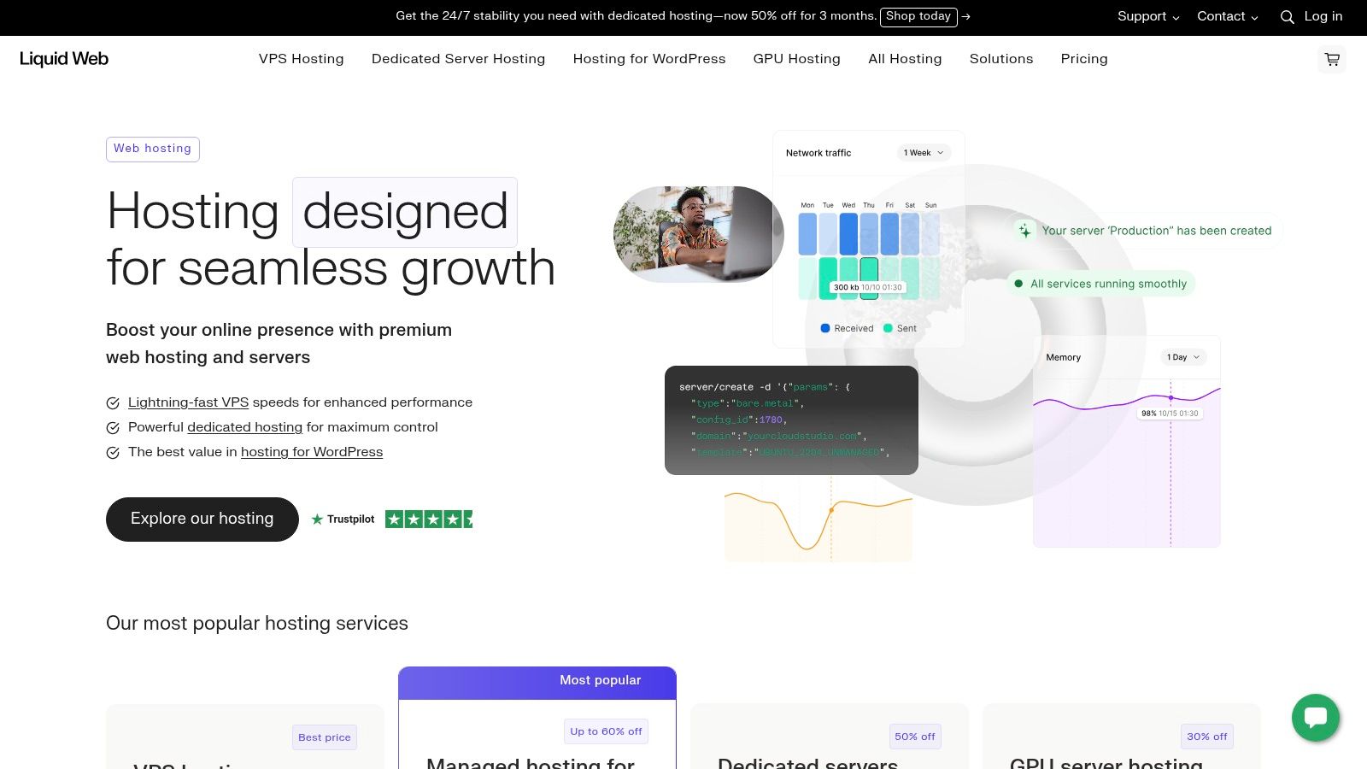Click the Trustpilot star rating
The height and width of the screenshot is (769, 1367).
tap(429, 519)
